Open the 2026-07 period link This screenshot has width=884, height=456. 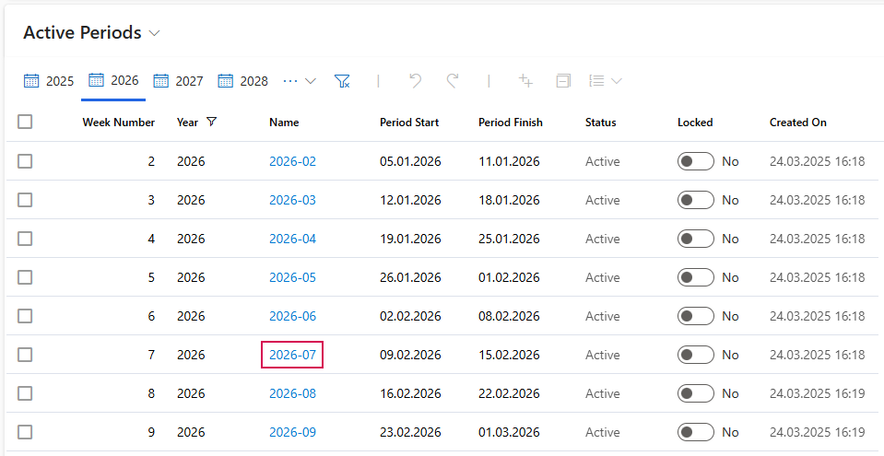point(292,355)
